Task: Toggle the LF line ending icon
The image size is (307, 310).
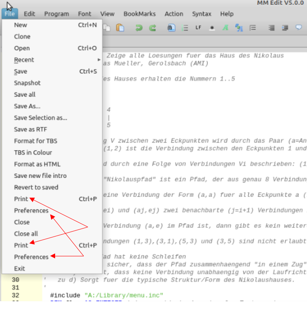Action: (198, 27)
